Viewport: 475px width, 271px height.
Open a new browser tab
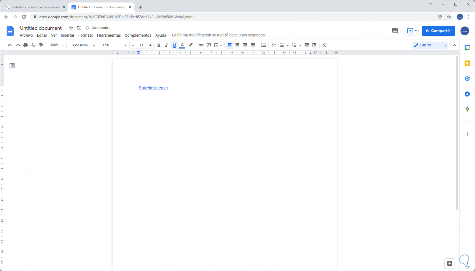click(x=140, y=7)
